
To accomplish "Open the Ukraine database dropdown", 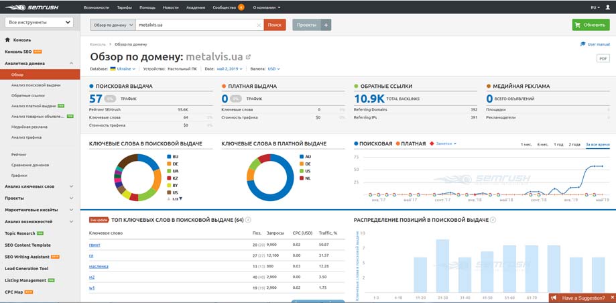I will tap(123, 69).
